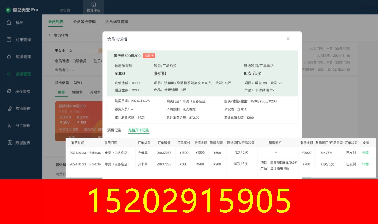Select the 会员列表 tab
Screen dimensions: 378x224
pos(55,22)
